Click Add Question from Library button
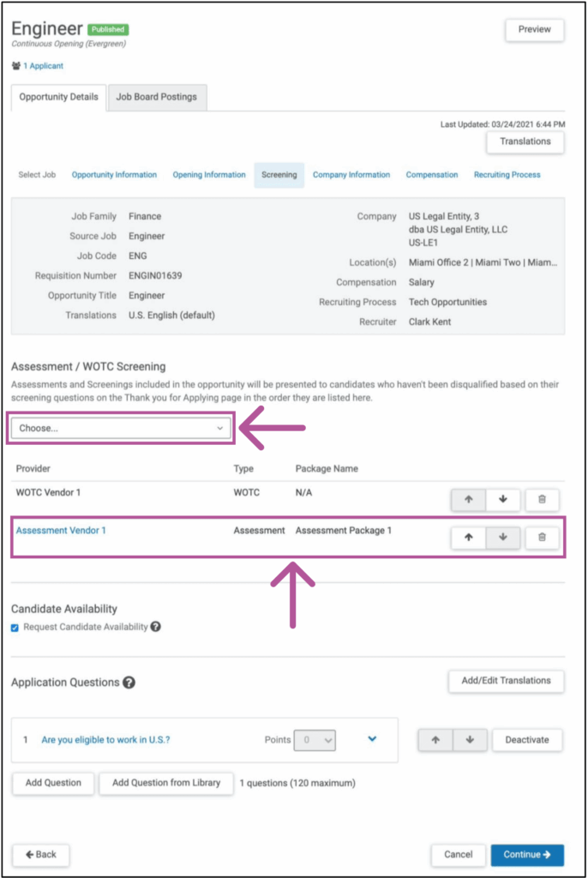This screenshot has height=878, width=588. click(166, 783)
